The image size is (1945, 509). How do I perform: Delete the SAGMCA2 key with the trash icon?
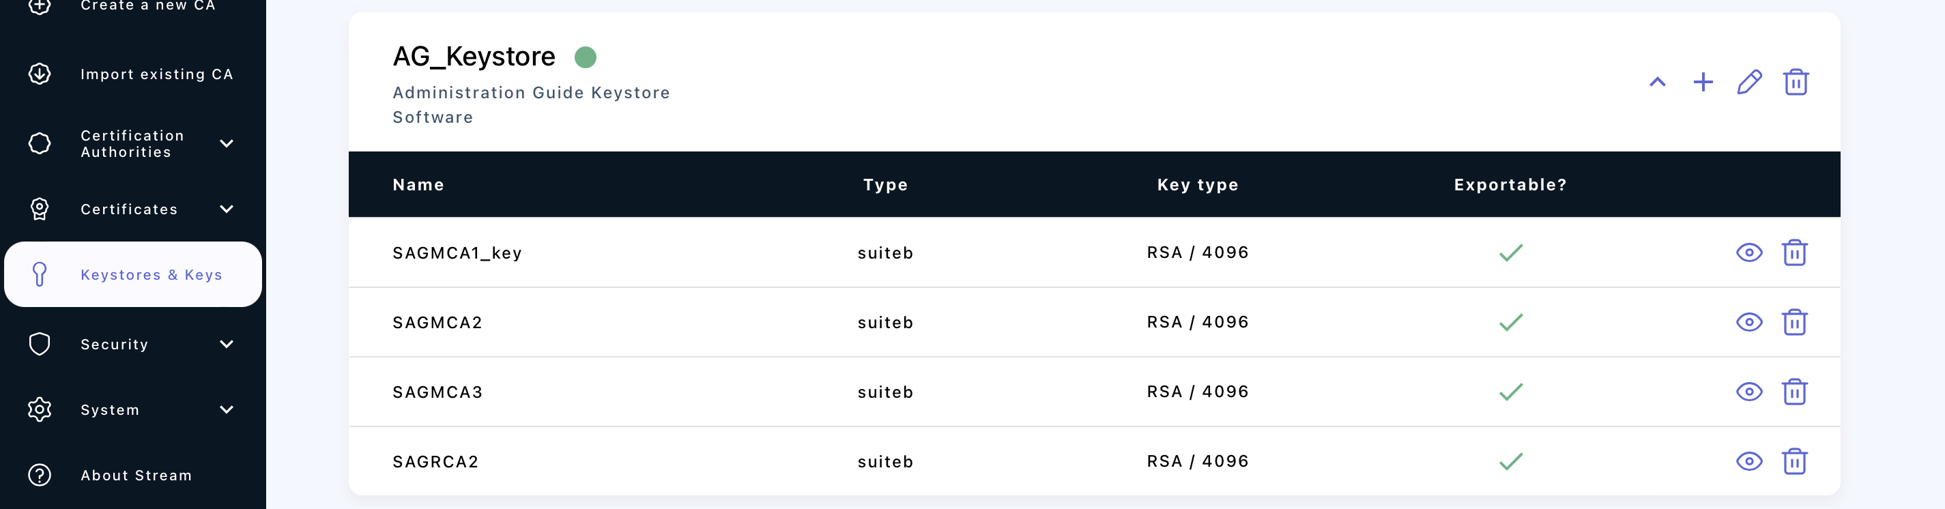[x=1796, y=323]
